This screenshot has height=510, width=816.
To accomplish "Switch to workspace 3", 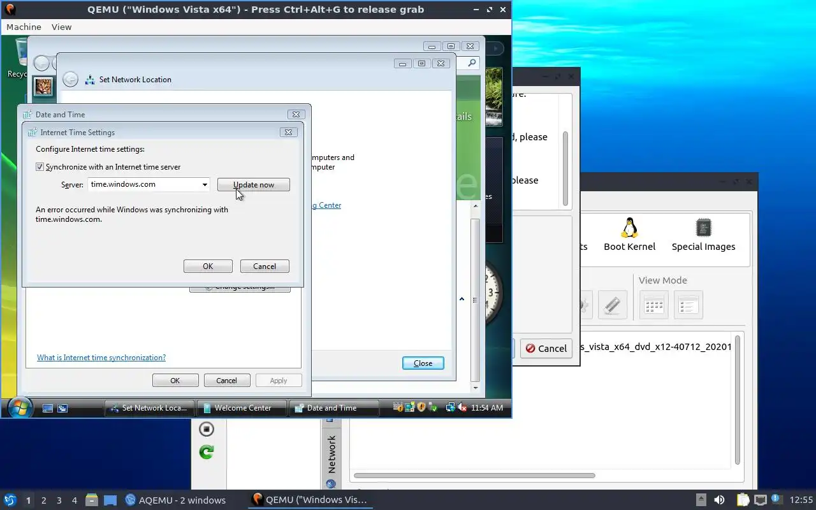I will 59,500.
